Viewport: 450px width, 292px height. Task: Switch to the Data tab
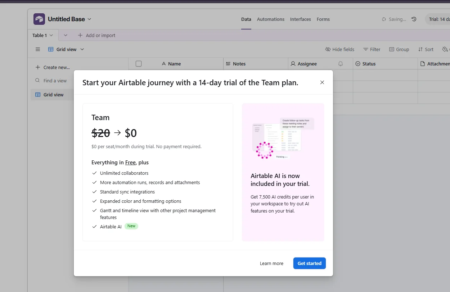(246, 19)
